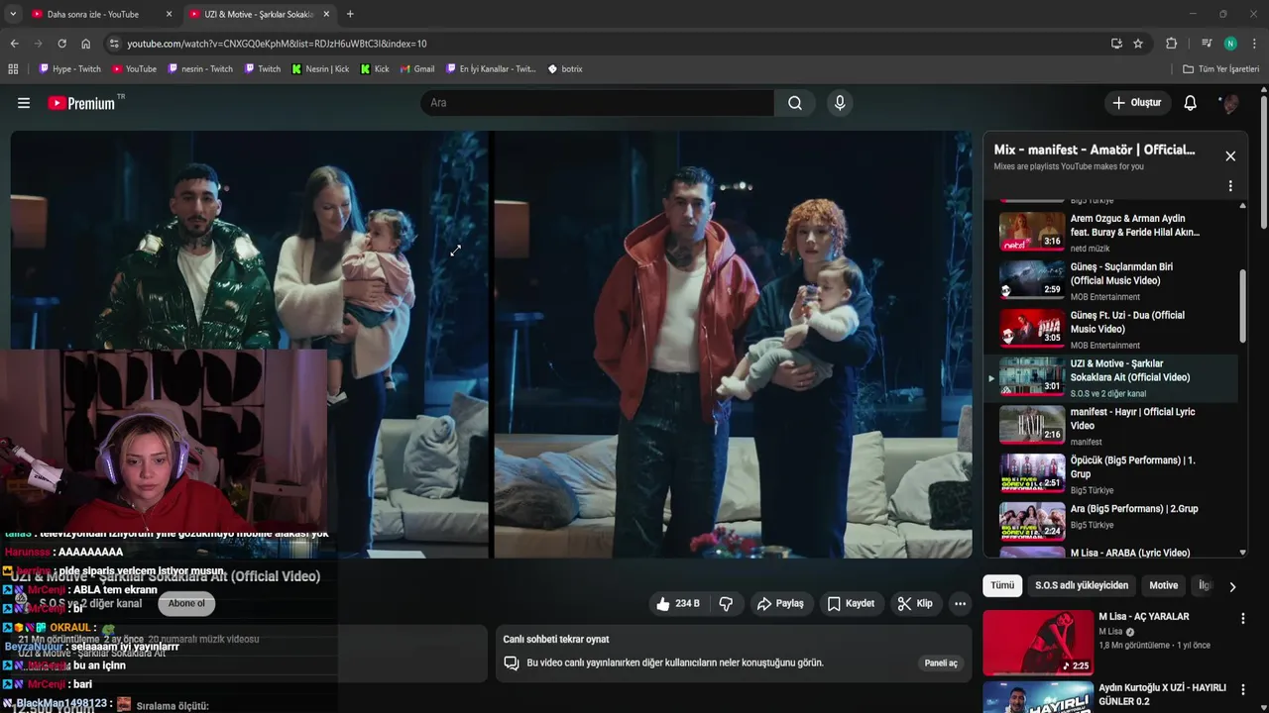1269x713 pixels.
Task: Open the Chrome profile N avatar
Action: tap(1230, 44)
